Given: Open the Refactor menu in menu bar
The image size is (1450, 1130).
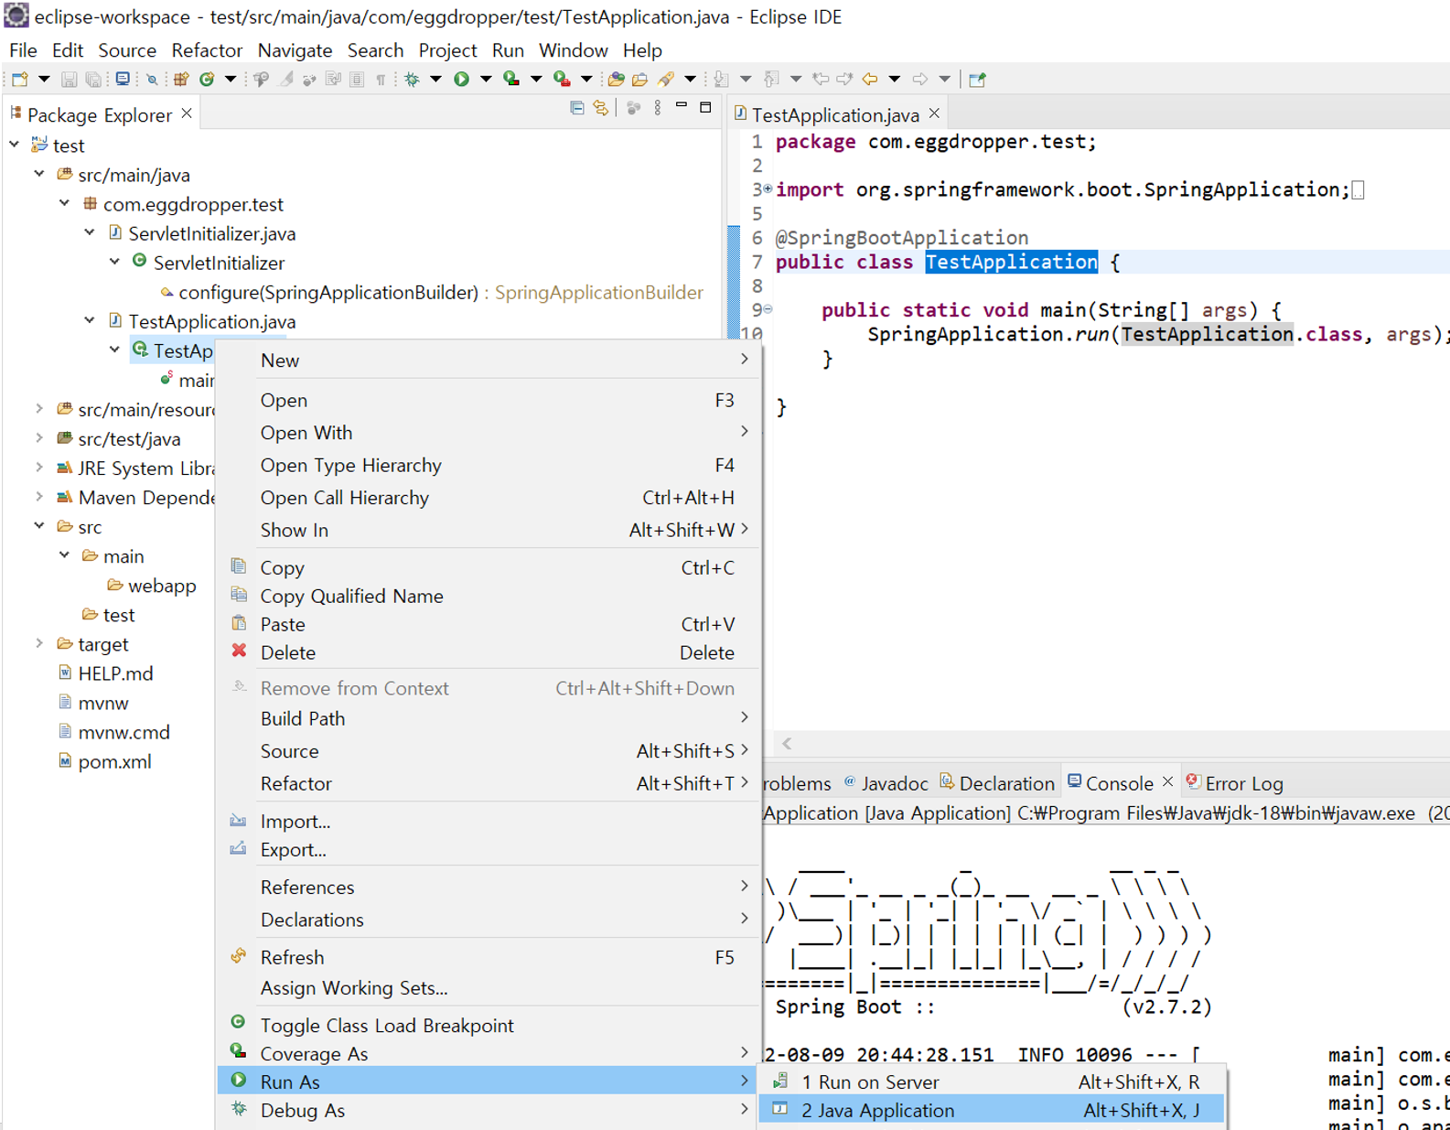Looking at the screenshot, I should (x=207, y=50).
